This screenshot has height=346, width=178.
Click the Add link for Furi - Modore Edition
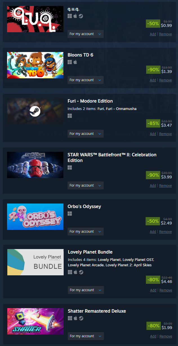click(153, 134)
